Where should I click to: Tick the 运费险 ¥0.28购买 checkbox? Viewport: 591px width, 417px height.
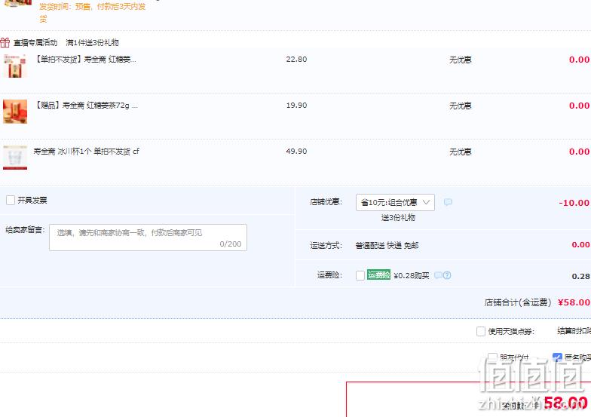point(360,275)
